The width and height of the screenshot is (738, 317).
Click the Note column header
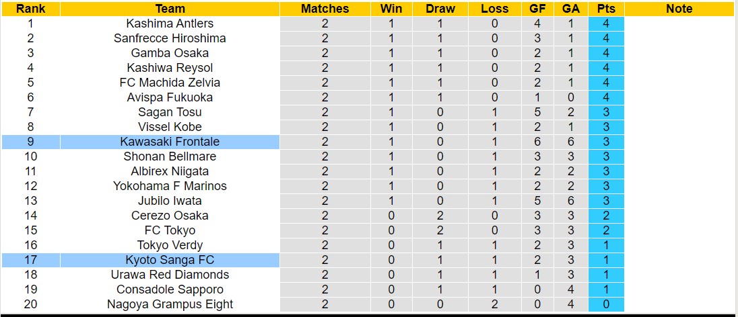pyautogui.click(x=679, y=9)
